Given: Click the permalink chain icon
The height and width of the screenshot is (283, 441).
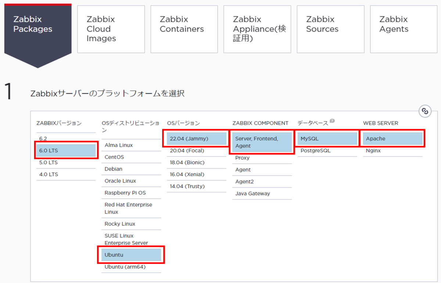Looking at the screenshot, I should point(425,111).
